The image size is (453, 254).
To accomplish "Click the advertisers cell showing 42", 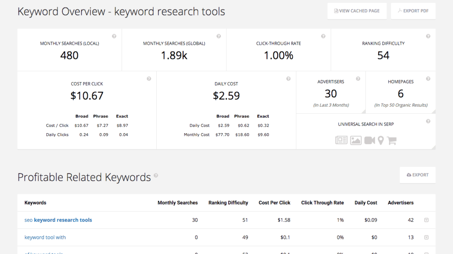I will (411, 220).
